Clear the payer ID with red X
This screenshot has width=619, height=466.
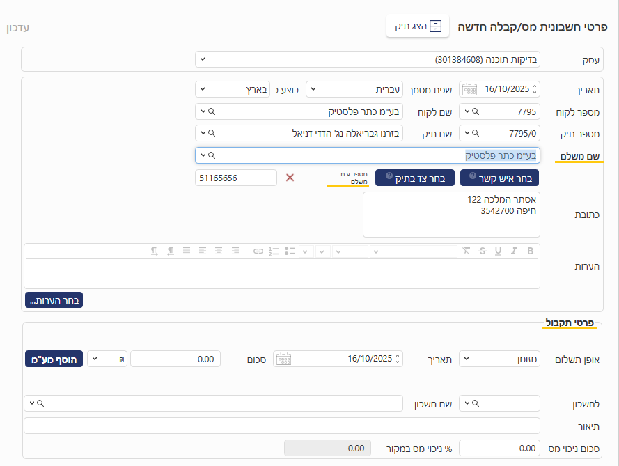coord(290,178)
